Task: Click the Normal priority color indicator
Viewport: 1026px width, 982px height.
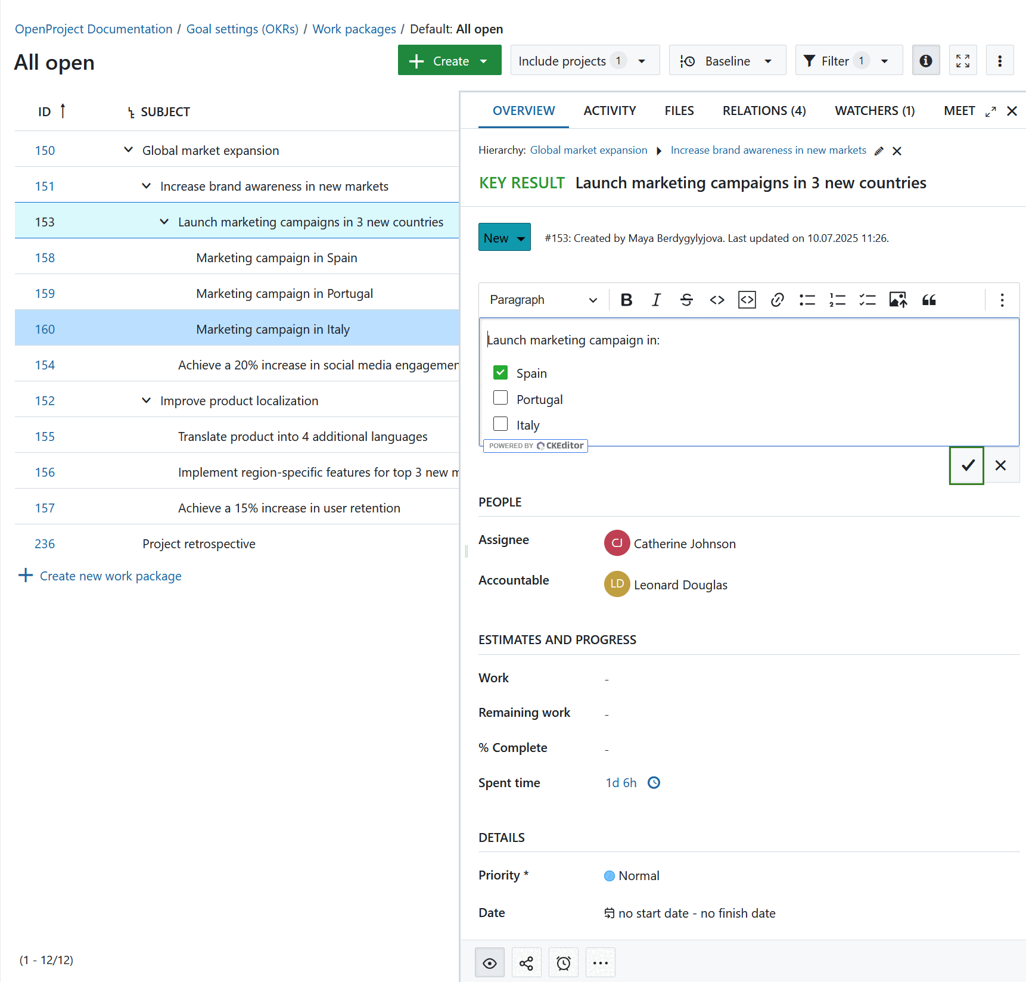Action: point(610,875)
